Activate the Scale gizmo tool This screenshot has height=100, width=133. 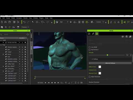point(48,22)
